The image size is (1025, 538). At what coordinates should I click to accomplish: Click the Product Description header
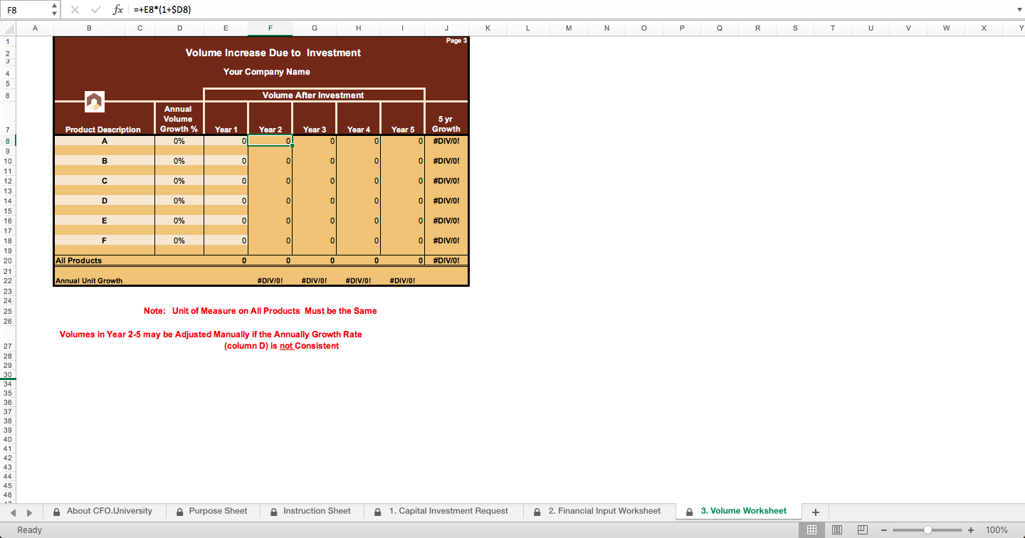pyautogui.click(x=103, y=130)
